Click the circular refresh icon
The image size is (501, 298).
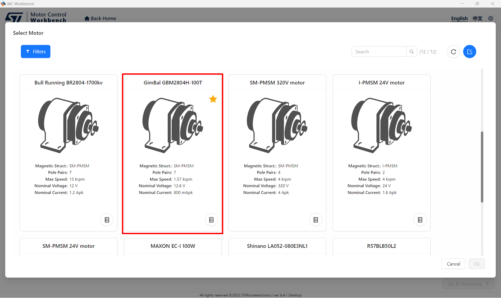click(x=453, y=52)
